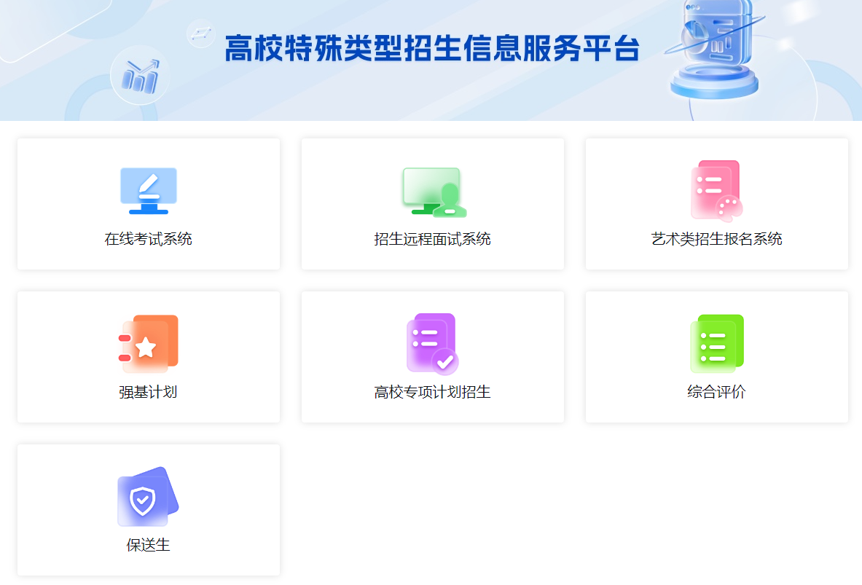
Task: Click the small line-graph bubble in banner
Action: [200, 33]
